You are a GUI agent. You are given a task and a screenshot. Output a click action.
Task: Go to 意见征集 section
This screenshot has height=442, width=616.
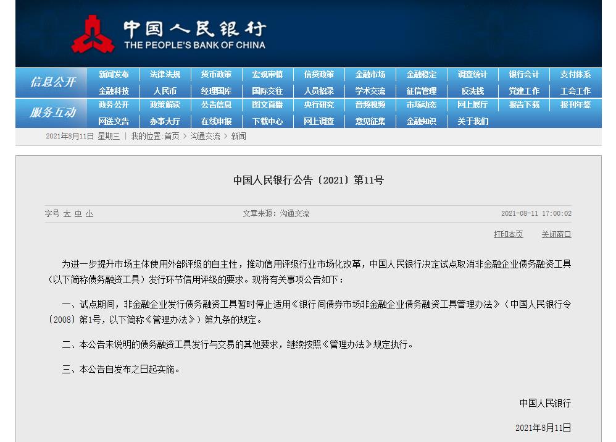click(370, 121)
